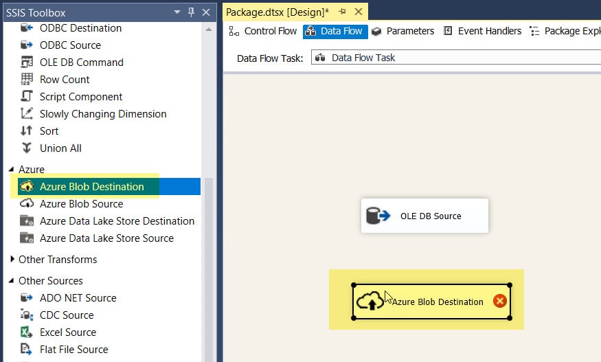Click the ADO NET Source icon
This screenshot has width=601, height=362.
27,297
